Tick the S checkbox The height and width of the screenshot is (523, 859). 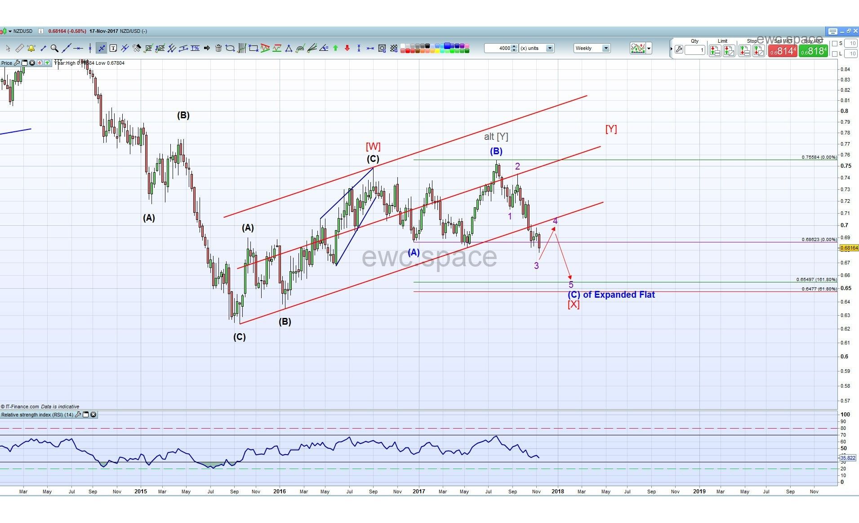pyautogui.click(x=835, y=44)
